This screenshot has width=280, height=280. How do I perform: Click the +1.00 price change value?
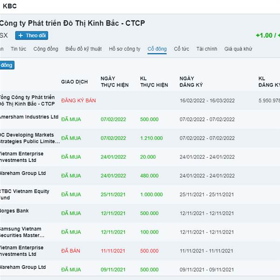pyautogui.click(x=264, y=35)
